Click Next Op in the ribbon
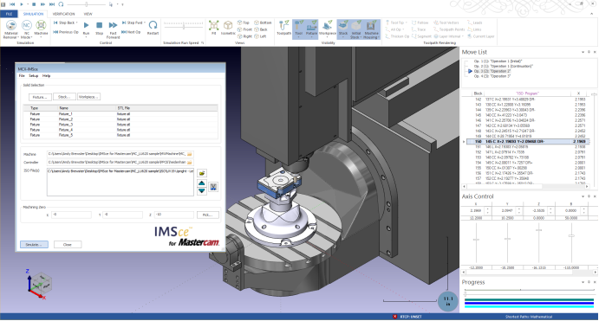This screenshot has width=599, height=321. (x=131, y=32)
